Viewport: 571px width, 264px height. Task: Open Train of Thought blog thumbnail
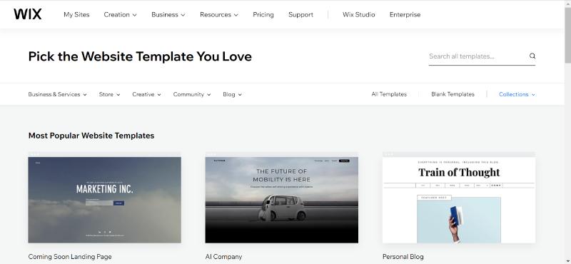(459, 198)
